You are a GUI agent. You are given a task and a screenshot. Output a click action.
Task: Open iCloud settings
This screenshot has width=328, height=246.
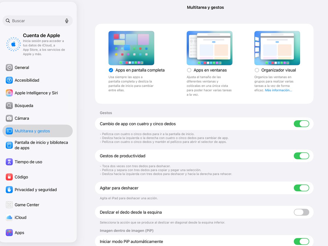tap(37, 218)
